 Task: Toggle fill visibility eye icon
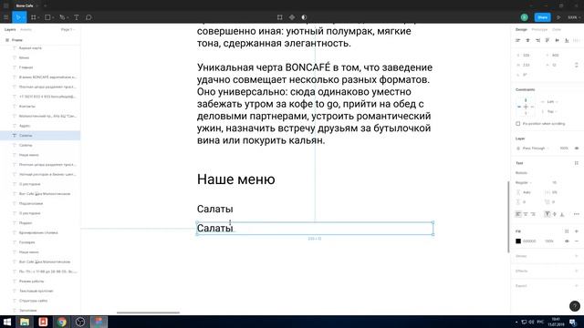pyautogui.click(x=567, y=241)
